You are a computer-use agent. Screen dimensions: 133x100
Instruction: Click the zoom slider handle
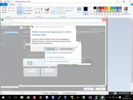pyautogui.click(x=124, y=93)
